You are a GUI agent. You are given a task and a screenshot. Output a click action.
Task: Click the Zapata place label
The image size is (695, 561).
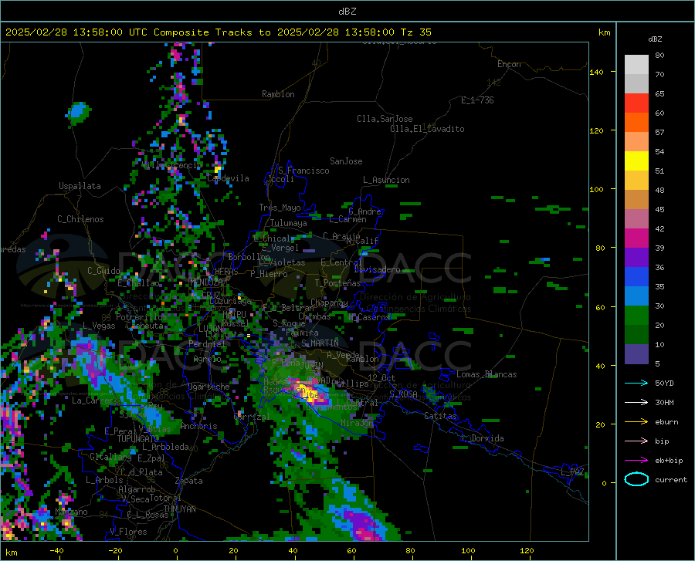pyautogui.click(x=189, y=481)
